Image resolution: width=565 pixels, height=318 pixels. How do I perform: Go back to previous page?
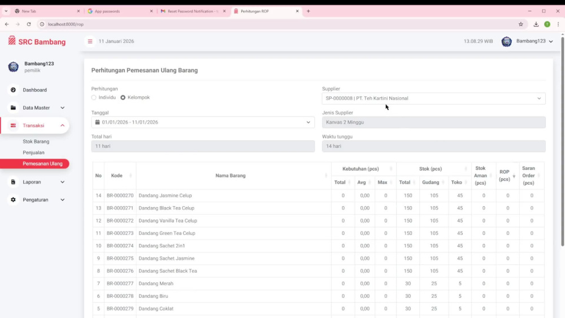coord(7,24)
